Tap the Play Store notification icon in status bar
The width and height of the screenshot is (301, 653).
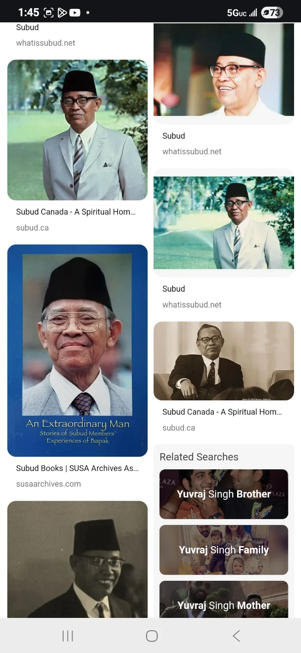(62, 13)
